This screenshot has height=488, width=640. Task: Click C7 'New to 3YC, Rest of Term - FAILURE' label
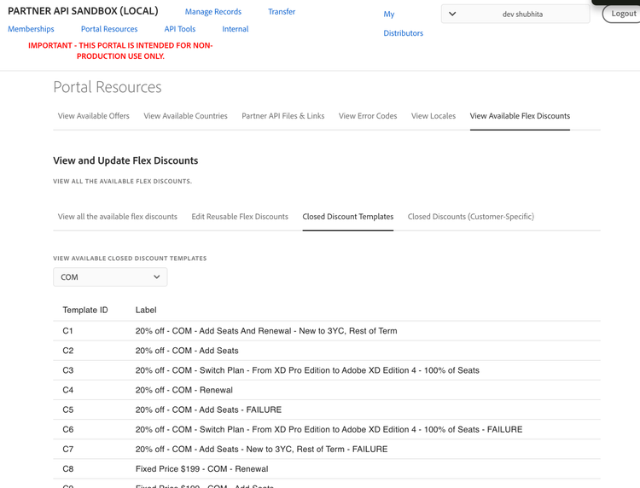(x=262, y=450)
